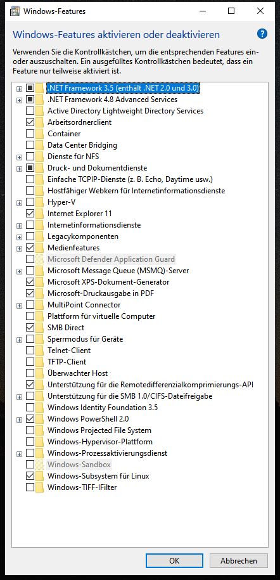The height and width of the screenshot is (580, 280).
Task: Select 'Unterstützung für die Remotedifferenzialkomprimierungs-API' label
Action: [x=150, y=385]
